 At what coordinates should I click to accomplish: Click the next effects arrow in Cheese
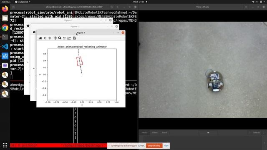pyautogui.click(x=264, y=132)
